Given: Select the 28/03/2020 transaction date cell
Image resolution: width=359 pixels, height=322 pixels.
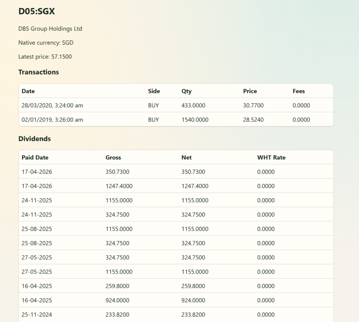Looking at the screenshot, I should 52,105.
